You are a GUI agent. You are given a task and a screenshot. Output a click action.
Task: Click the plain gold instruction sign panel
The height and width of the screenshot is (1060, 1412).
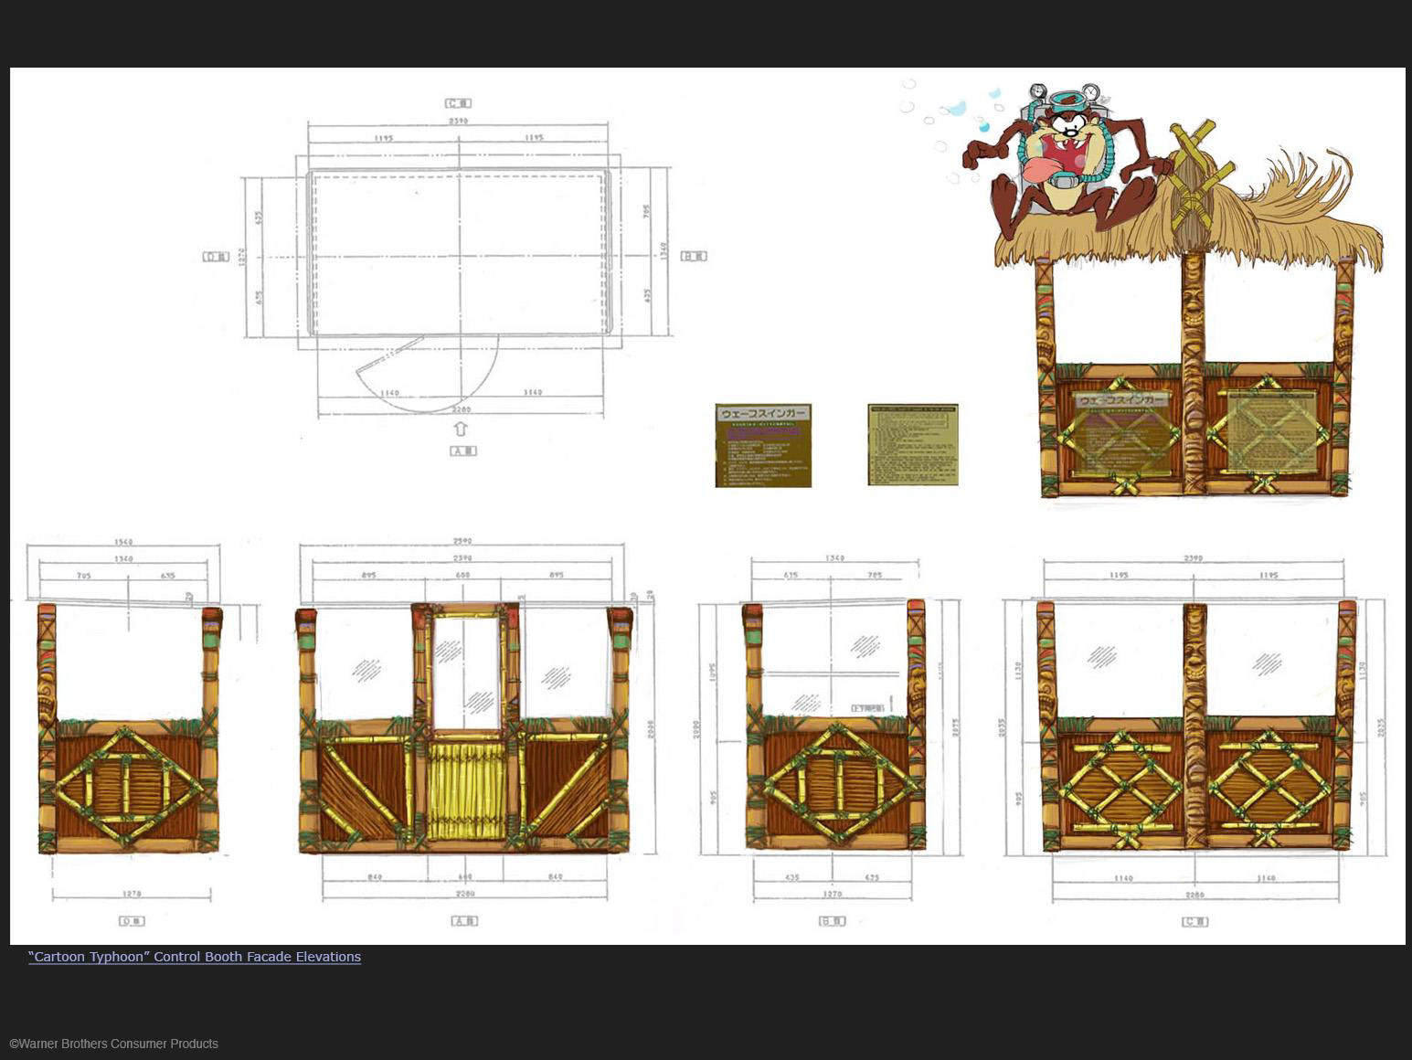click(913, 445)
